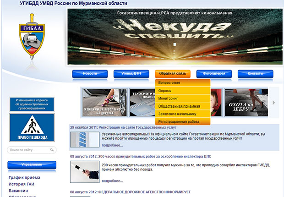Open the Обратная связь menu
Screen dimensions: 284x197
[x=173, y=74]
